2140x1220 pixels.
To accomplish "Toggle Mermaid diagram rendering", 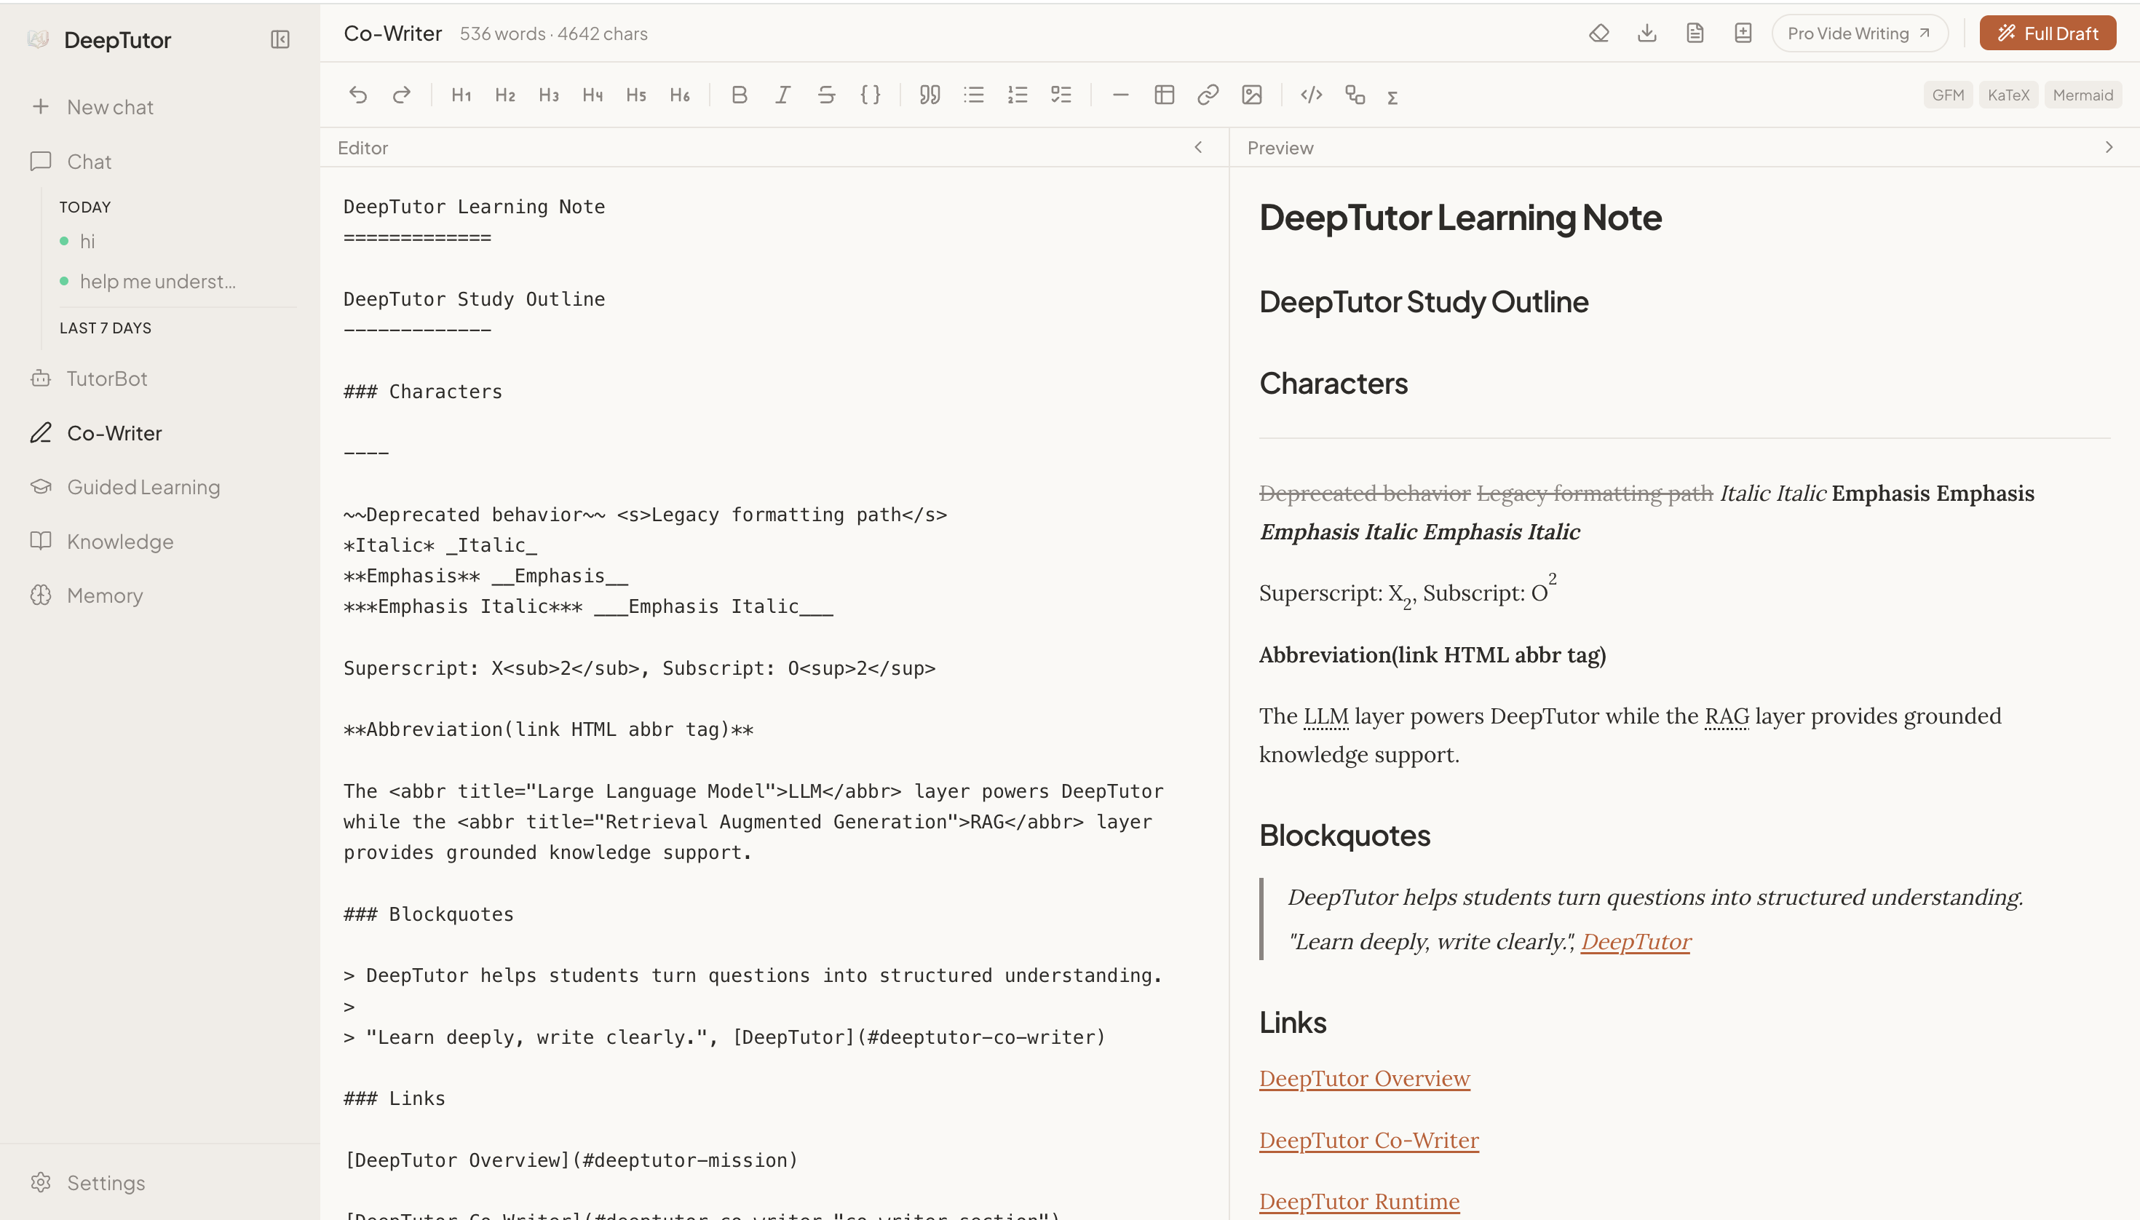I will (2083, 95).
